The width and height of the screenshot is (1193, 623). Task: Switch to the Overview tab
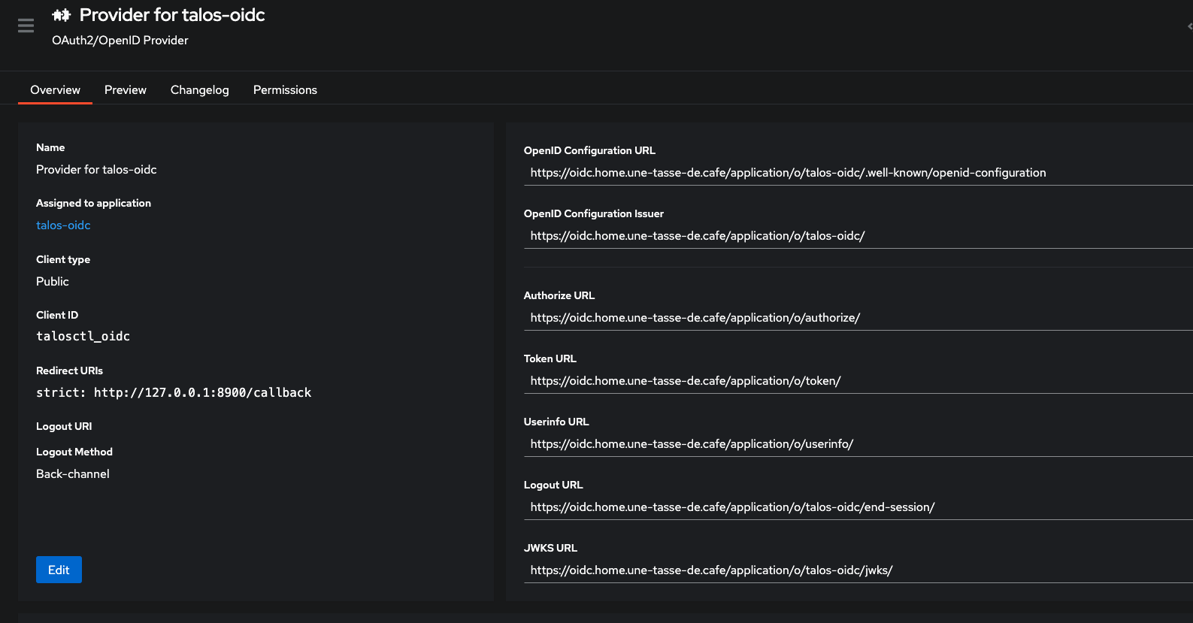click(55, 89)
